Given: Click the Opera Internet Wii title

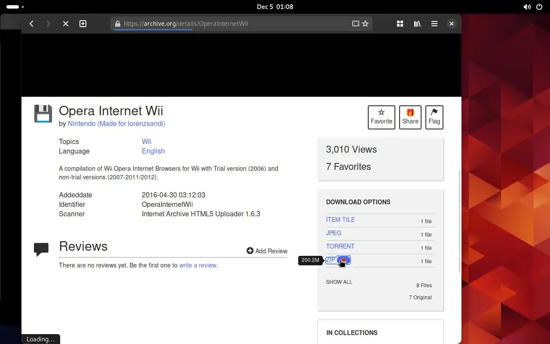Looking at the screenshot, I should pyautogui.click(x=111, y=111).
